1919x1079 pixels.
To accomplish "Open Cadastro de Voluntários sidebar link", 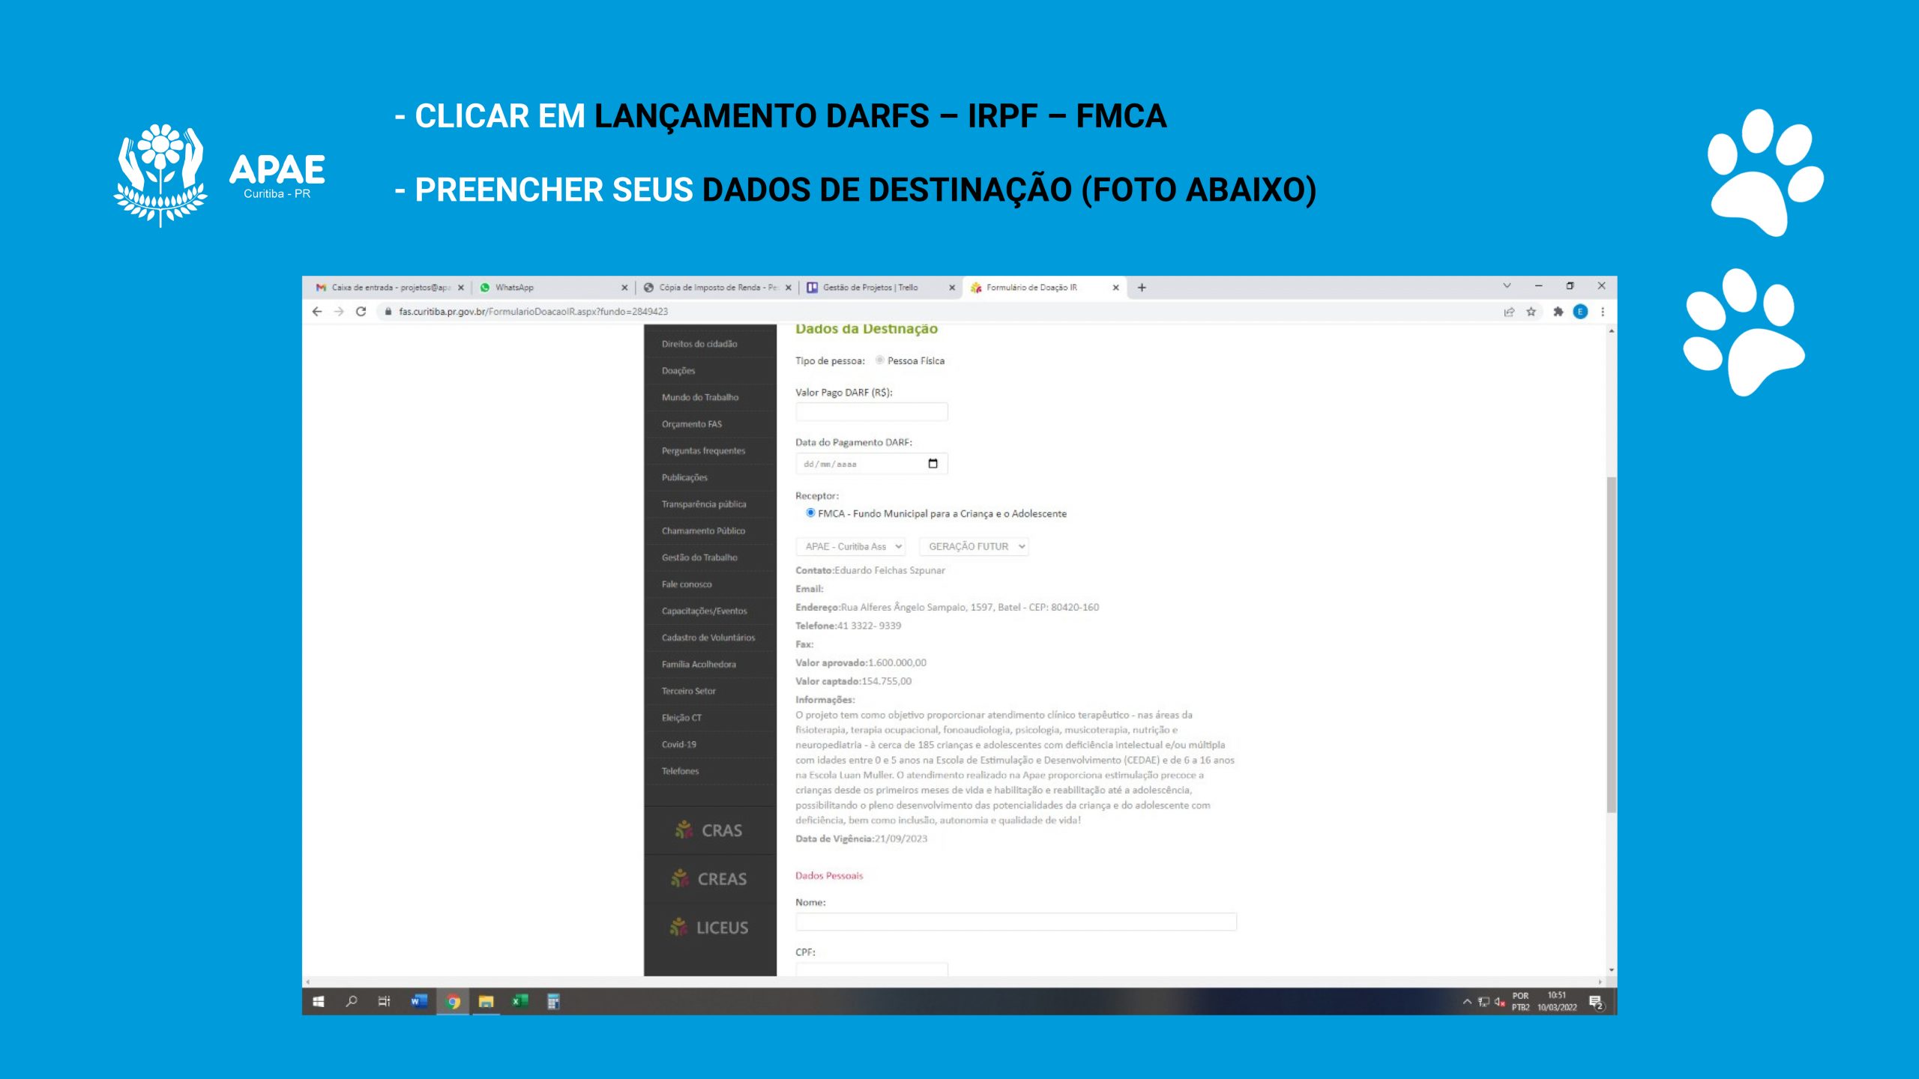I will click(708, 638).
